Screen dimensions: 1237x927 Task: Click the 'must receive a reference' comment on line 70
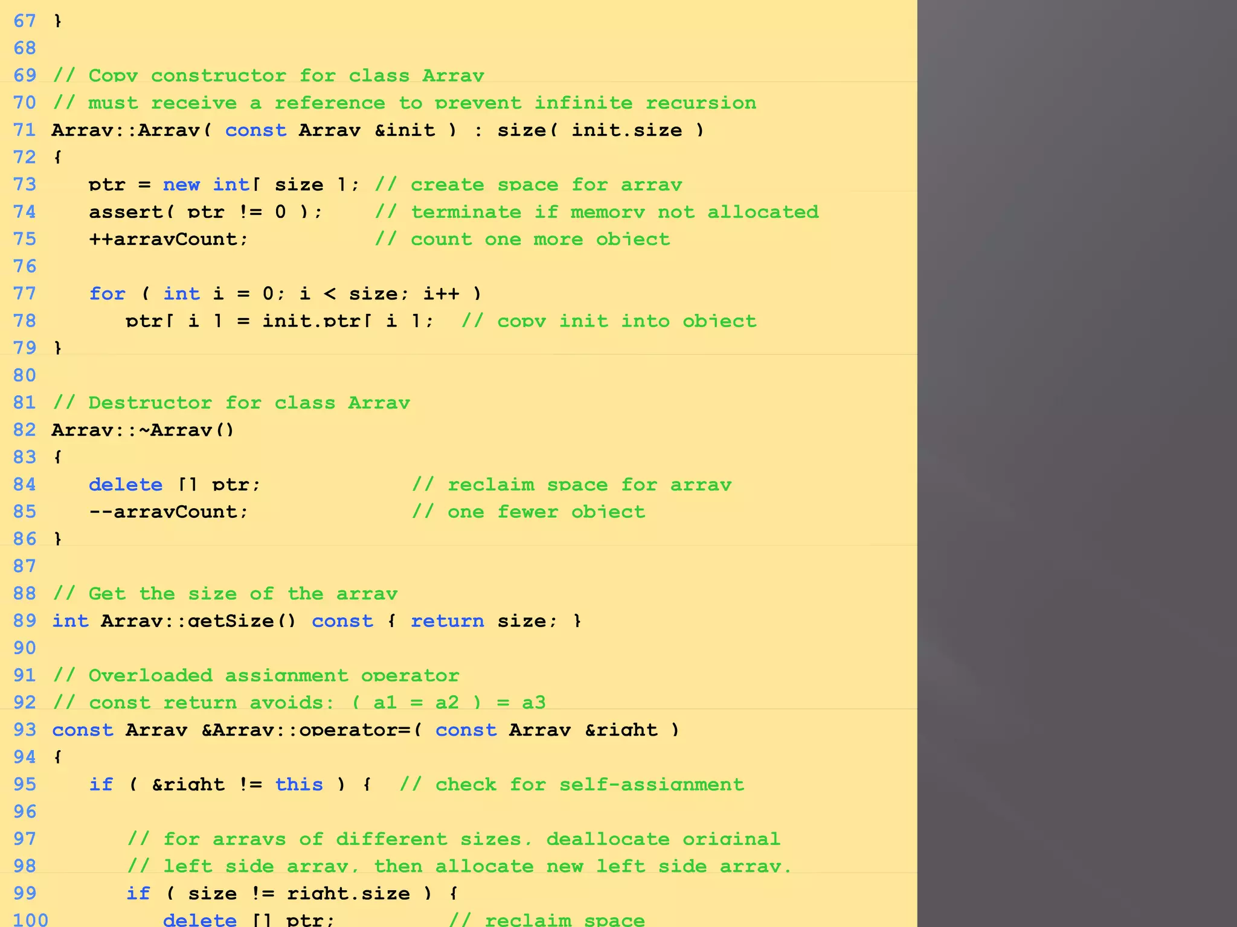[404, 103]
